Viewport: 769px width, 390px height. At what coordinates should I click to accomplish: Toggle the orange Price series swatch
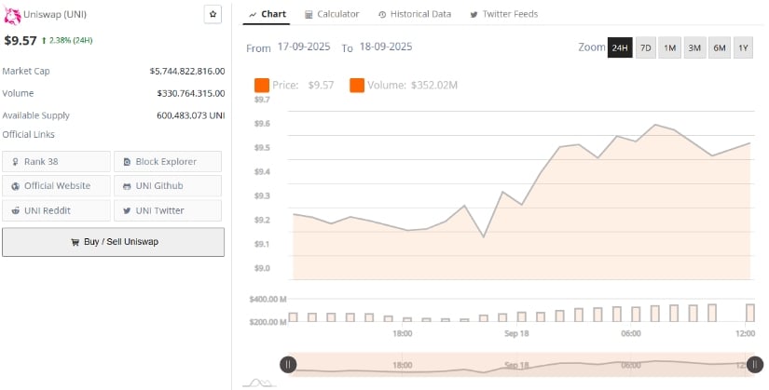tap(262, 86)
